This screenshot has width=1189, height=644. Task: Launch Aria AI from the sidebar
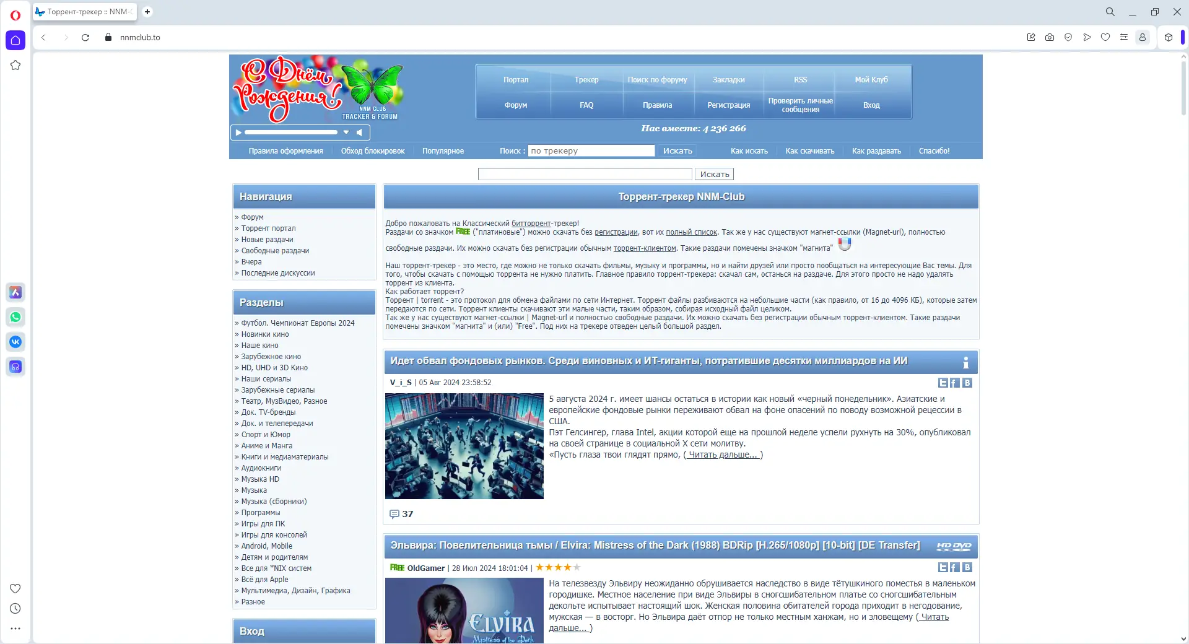tap(15, 292)
